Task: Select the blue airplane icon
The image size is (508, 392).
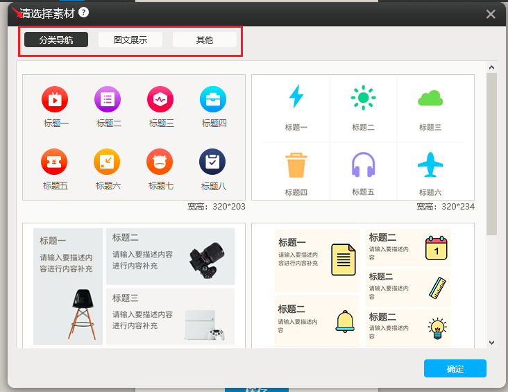Action: pyautogui.click(x=430, y=165)
